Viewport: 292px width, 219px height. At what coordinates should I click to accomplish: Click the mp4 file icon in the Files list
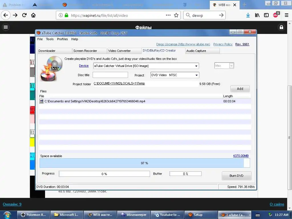coord(41,101)
